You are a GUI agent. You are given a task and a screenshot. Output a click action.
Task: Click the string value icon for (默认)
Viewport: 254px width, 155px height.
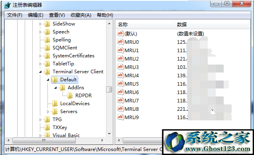tap(120, 33)
